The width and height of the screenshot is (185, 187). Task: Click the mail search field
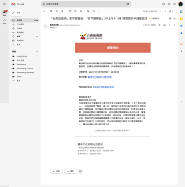coord(86,4)
